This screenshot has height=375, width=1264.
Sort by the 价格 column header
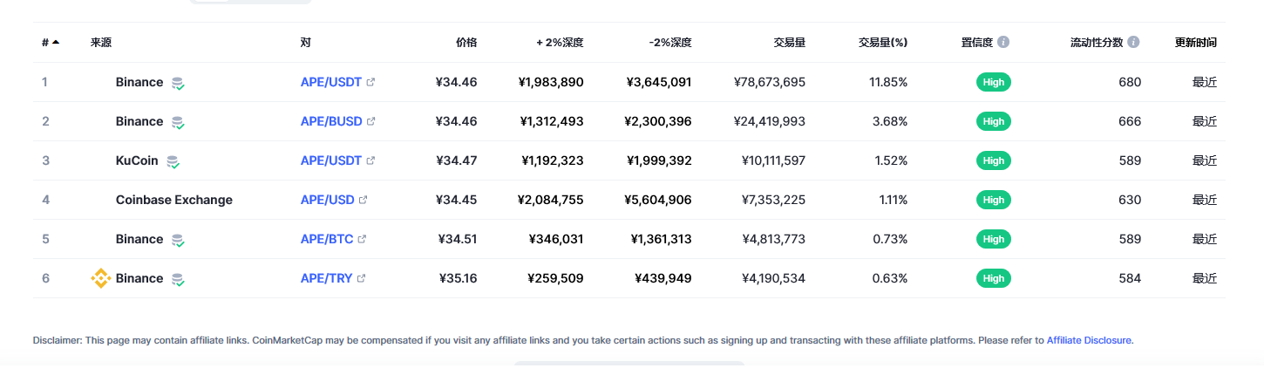tap(466, 42)
